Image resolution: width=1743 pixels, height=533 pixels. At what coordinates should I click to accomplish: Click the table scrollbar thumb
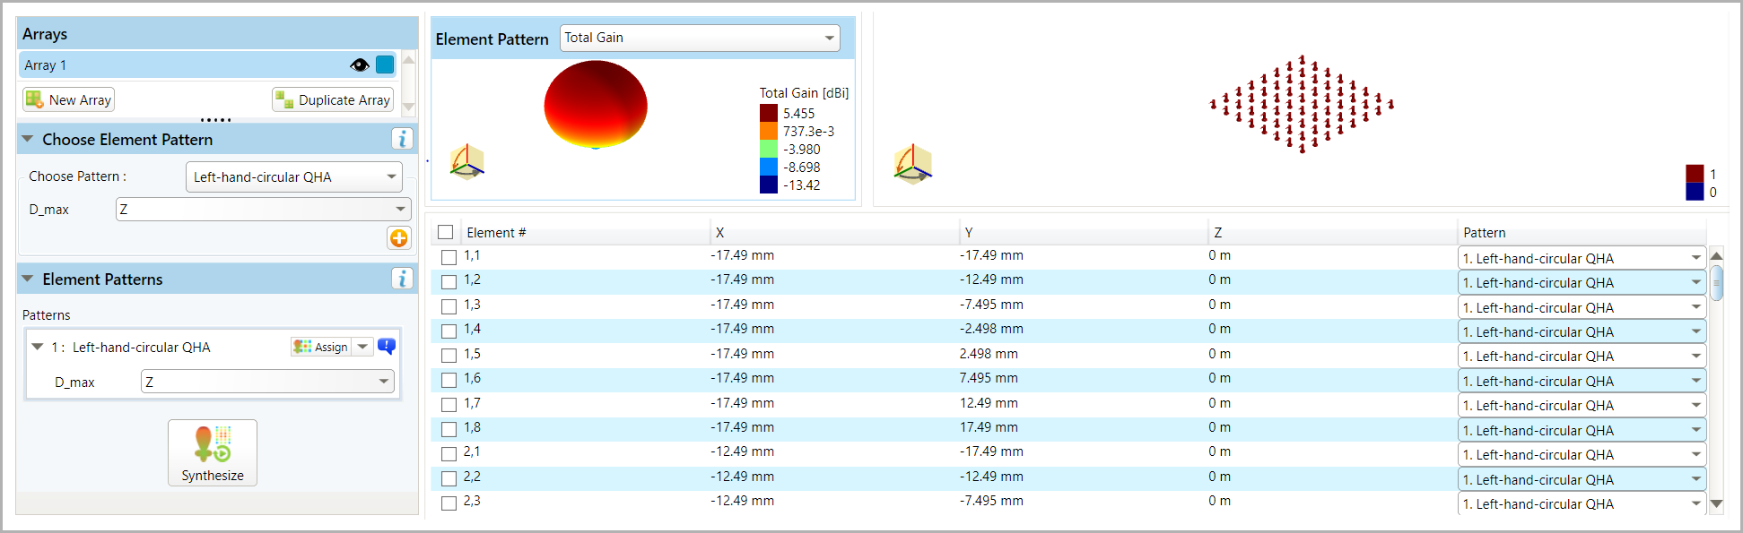pos(1716,282)
